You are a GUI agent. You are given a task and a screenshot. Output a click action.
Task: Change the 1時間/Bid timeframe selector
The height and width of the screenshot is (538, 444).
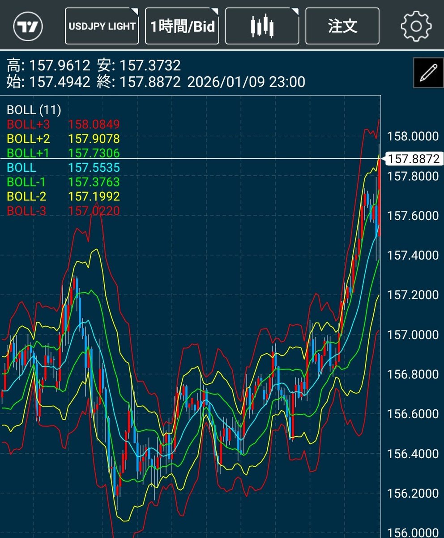182,26
